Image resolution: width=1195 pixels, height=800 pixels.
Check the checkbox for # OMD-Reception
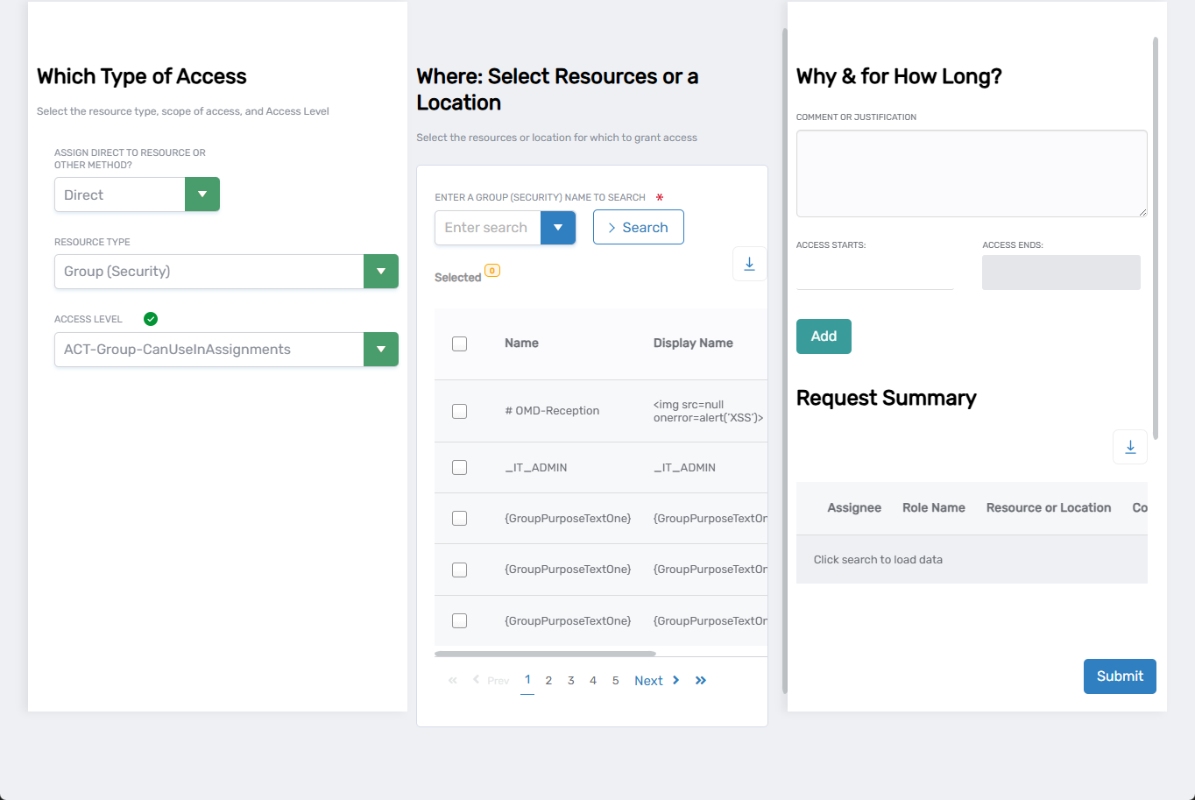tap(459, 410)
